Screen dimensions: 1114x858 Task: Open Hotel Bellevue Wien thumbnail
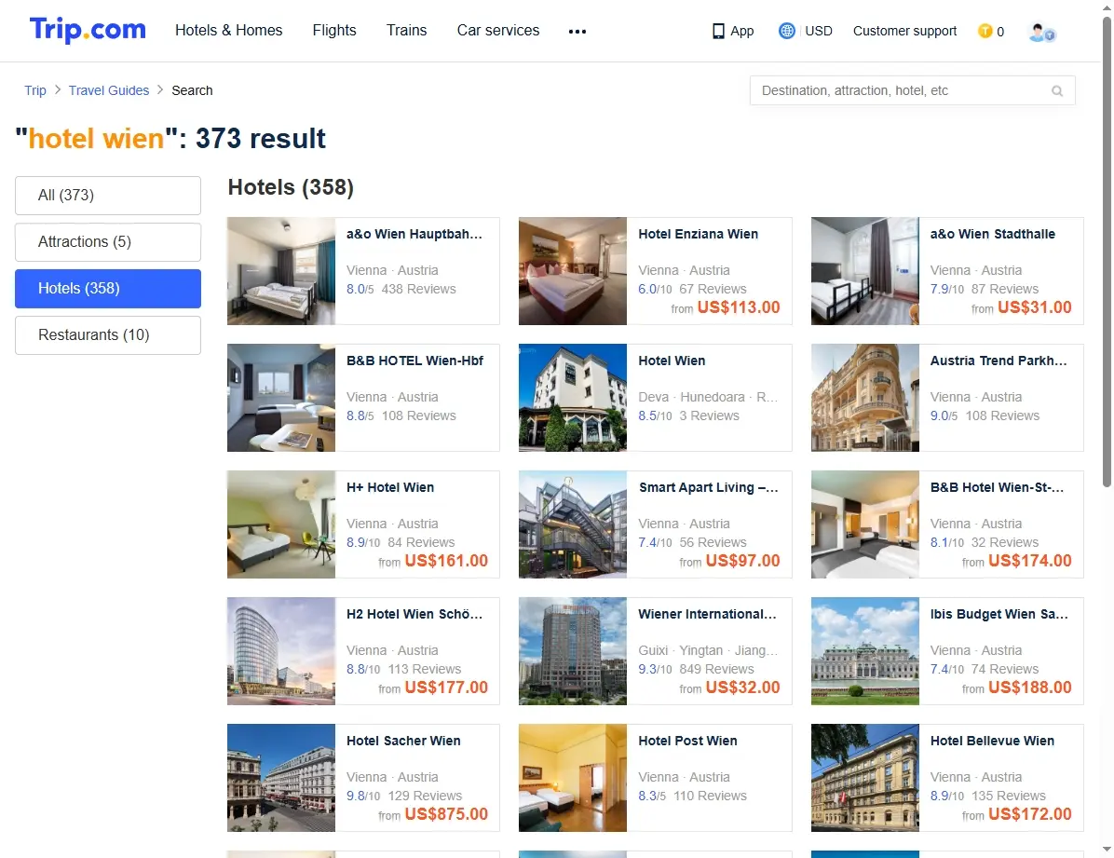click(865, 778)
